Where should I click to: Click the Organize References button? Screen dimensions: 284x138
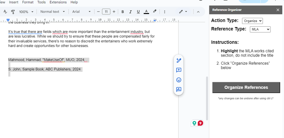coord(246,87)
